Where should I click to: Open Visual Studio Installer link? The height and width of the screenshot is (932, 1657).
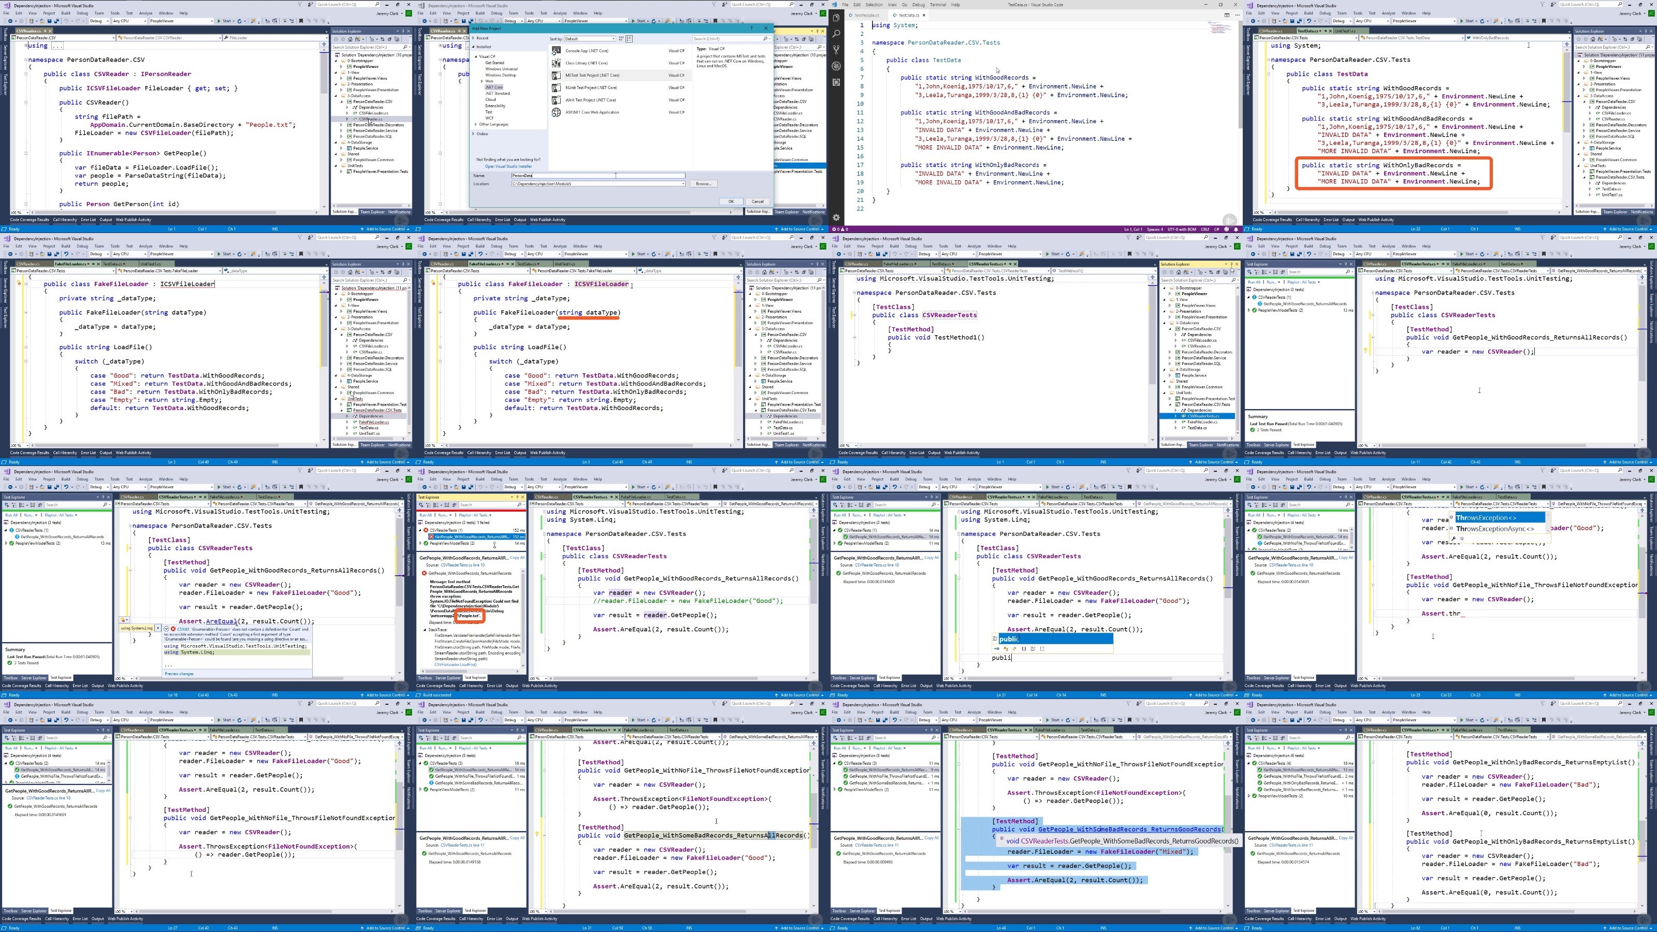click(508, 167)
